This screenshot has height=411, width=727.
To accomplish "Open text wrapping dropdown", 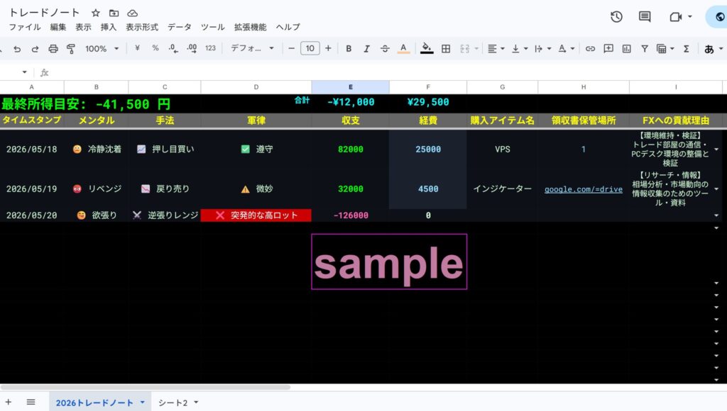I will coord(542,49).
